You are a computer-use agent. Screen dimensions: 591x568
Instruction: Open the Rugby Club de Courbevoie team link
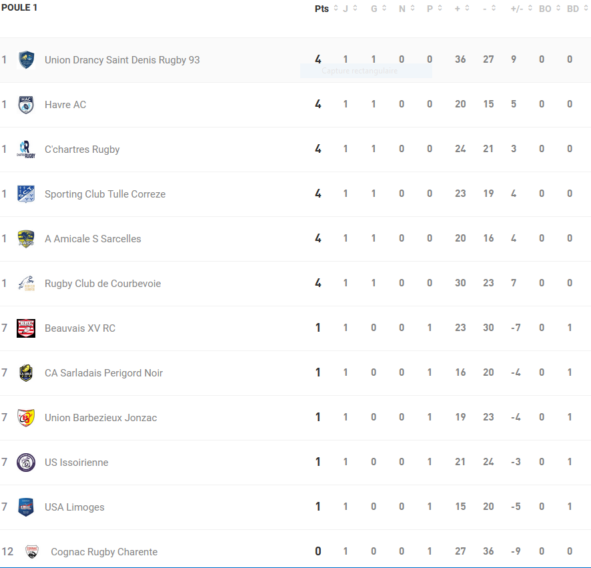pos(103,284)
